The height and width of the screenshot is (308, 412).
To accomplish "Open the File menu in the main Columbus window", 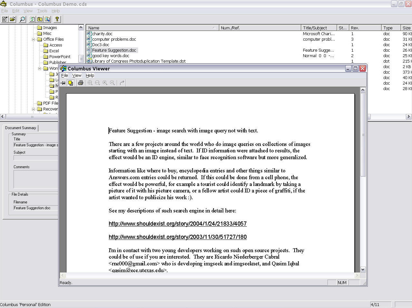I will click(x=5, y=11).
